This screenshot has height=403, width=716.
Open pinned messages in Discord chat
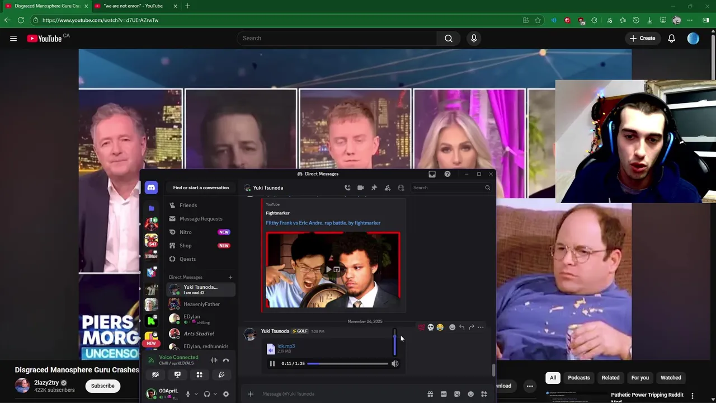[374, 188]
